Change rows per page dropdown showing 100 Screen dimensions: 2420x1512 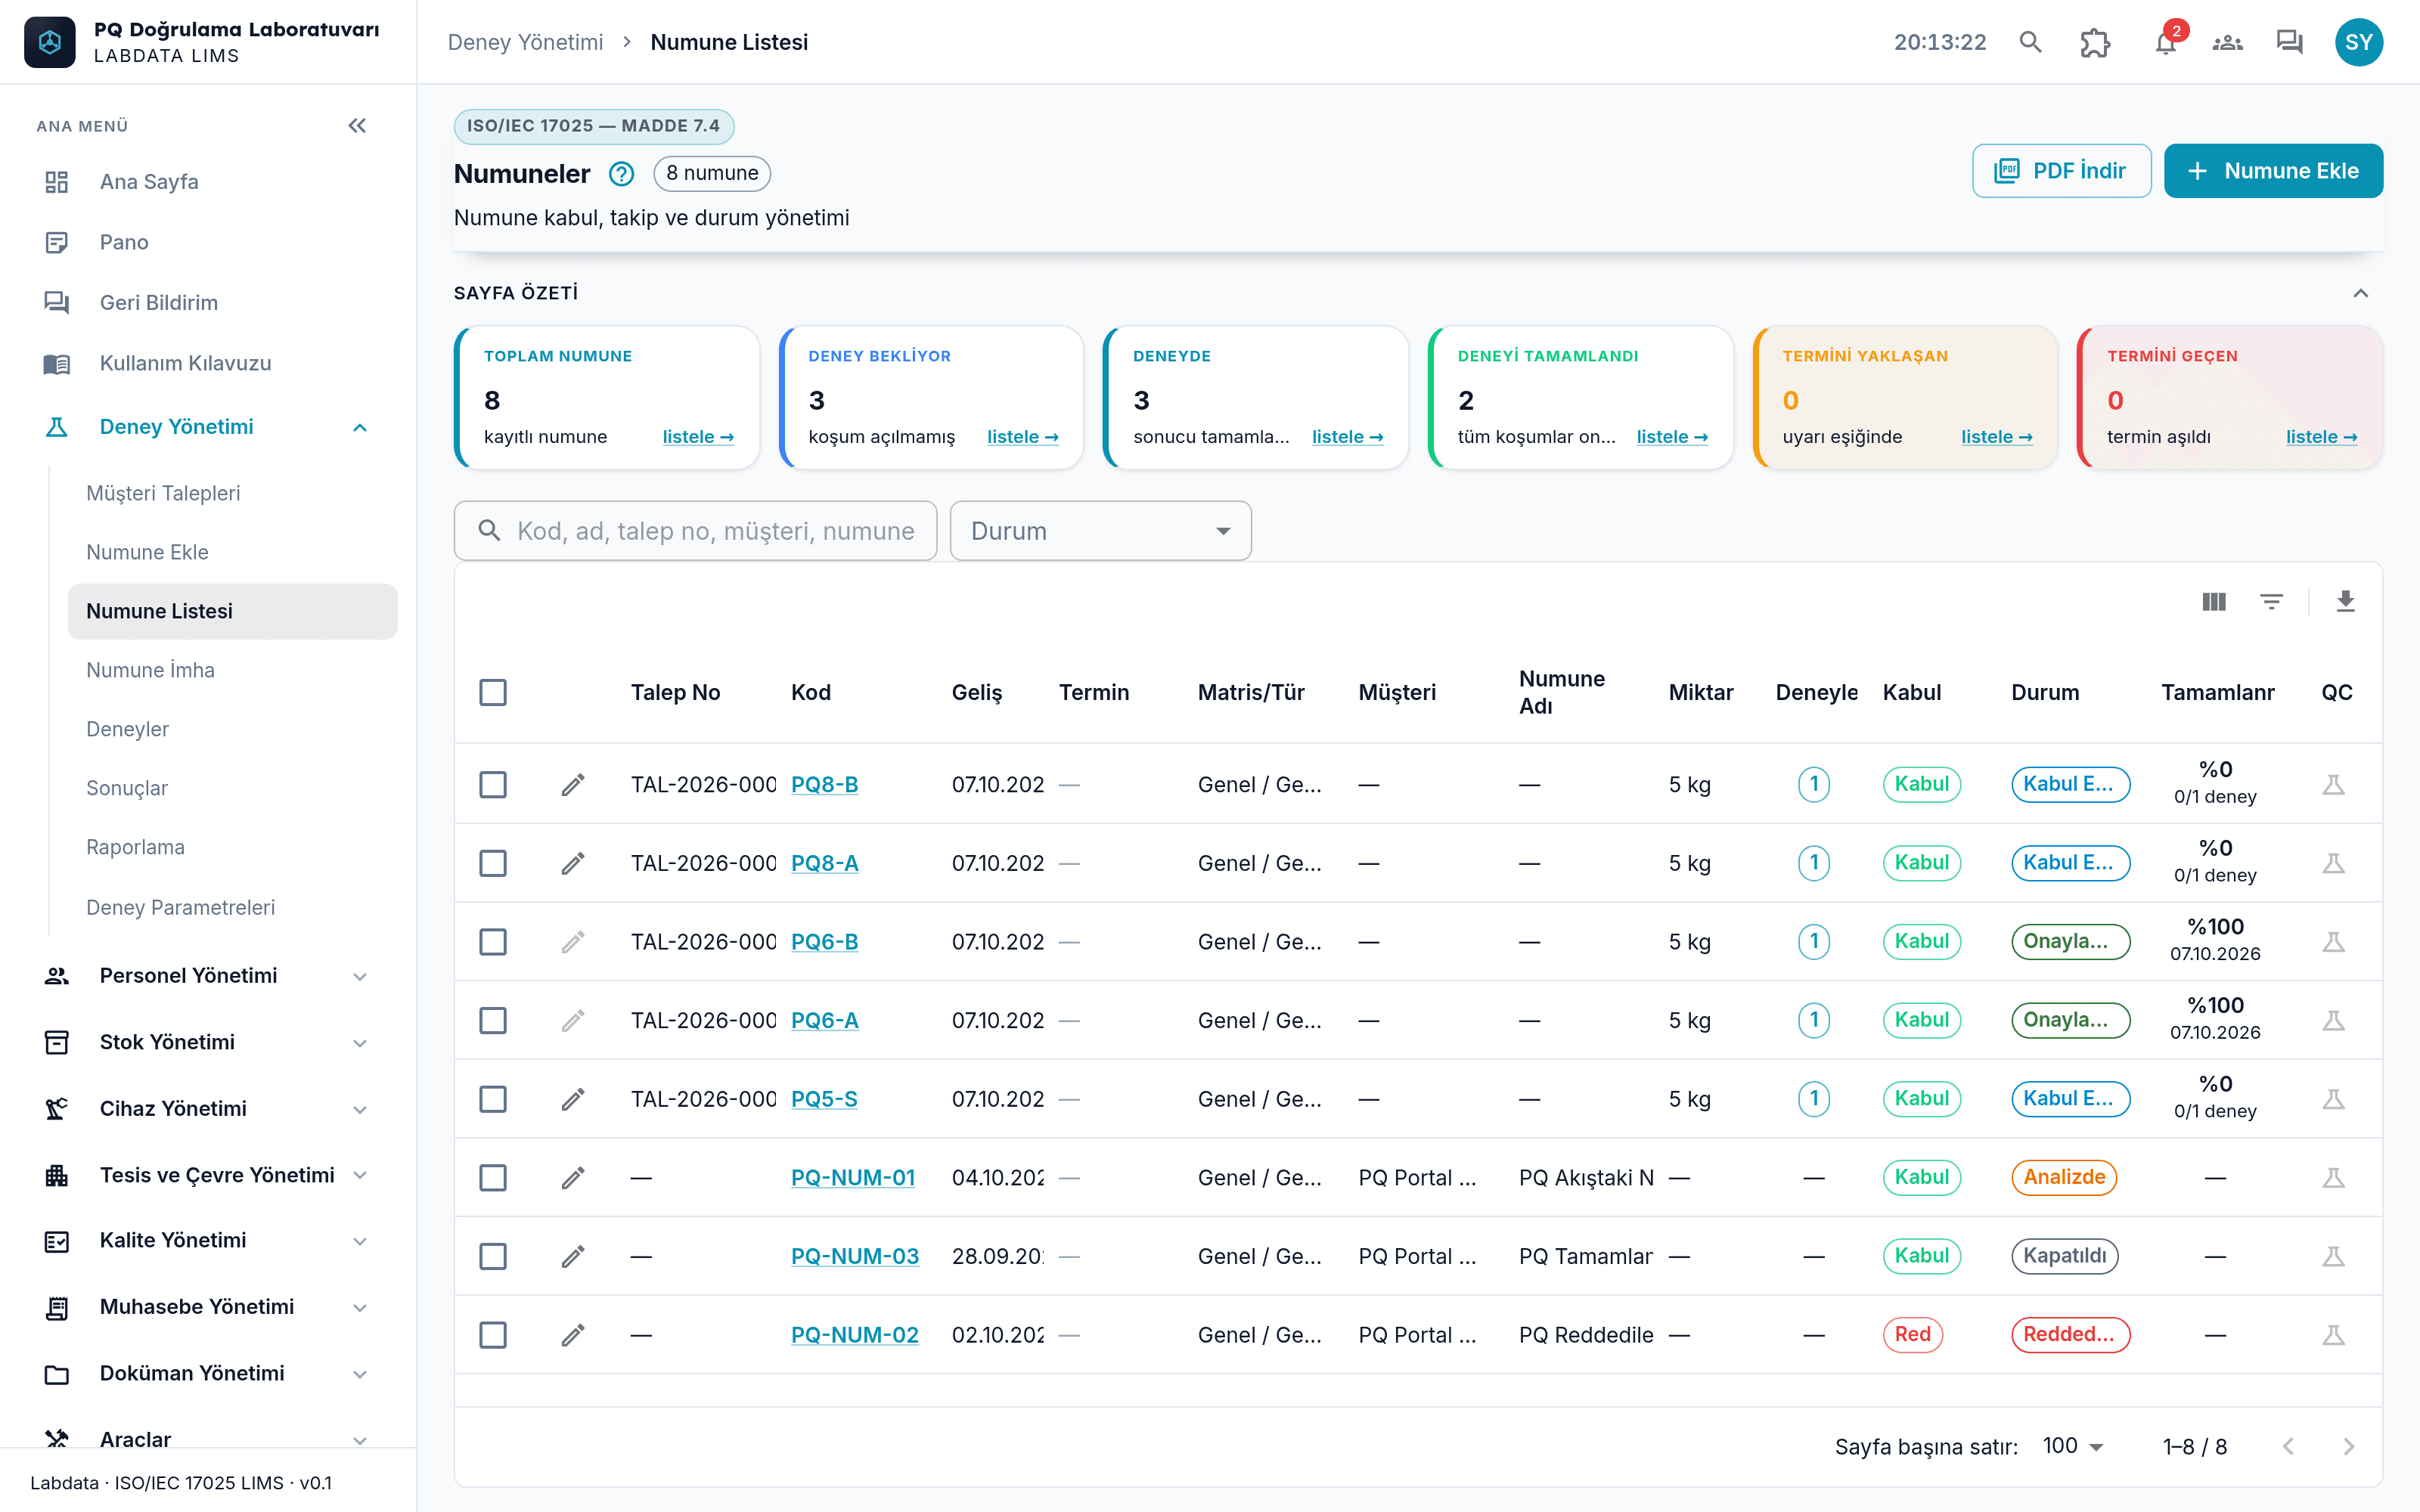[x=2073, y=1447]
